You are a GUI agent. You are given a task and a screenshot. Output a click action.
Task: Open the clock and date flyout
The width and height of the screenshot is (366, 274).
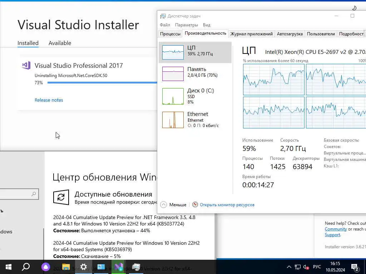(335, 267)
